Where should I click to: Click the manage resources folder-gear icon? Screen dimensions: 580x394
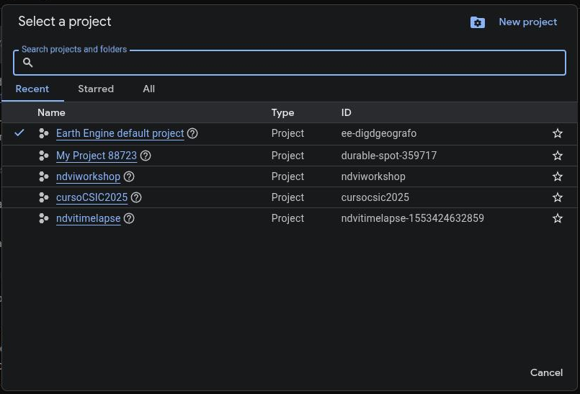pyautogui.click(x=478, y=22)
